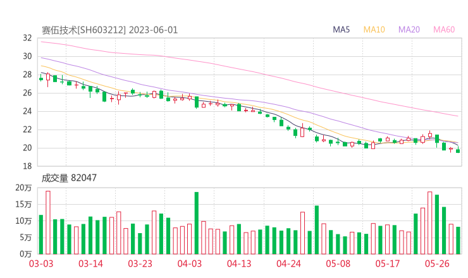Click the MA20 legend label
This screenshot has height=278, width=468.
409,30
